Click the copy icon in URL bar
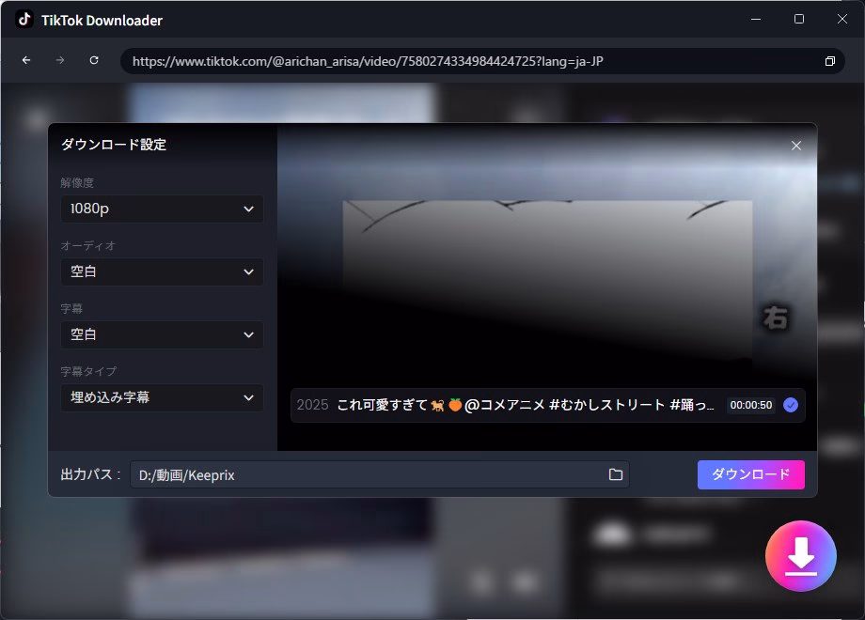The height and width of the screenshot is (620, 865). tap(829, 61)
